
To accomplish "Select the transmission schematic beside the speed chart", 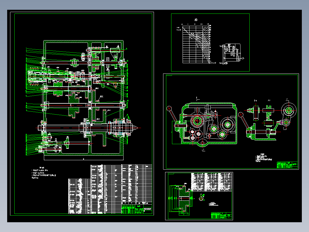I will coord(232,54).
